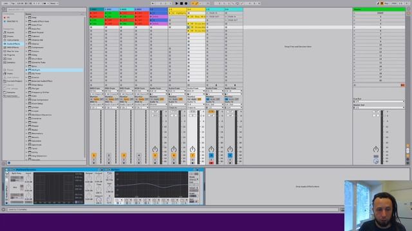Viewport: 412px width, 231px height.
Task: Select Limiter in the device list
Action: [x=35, y=107]
